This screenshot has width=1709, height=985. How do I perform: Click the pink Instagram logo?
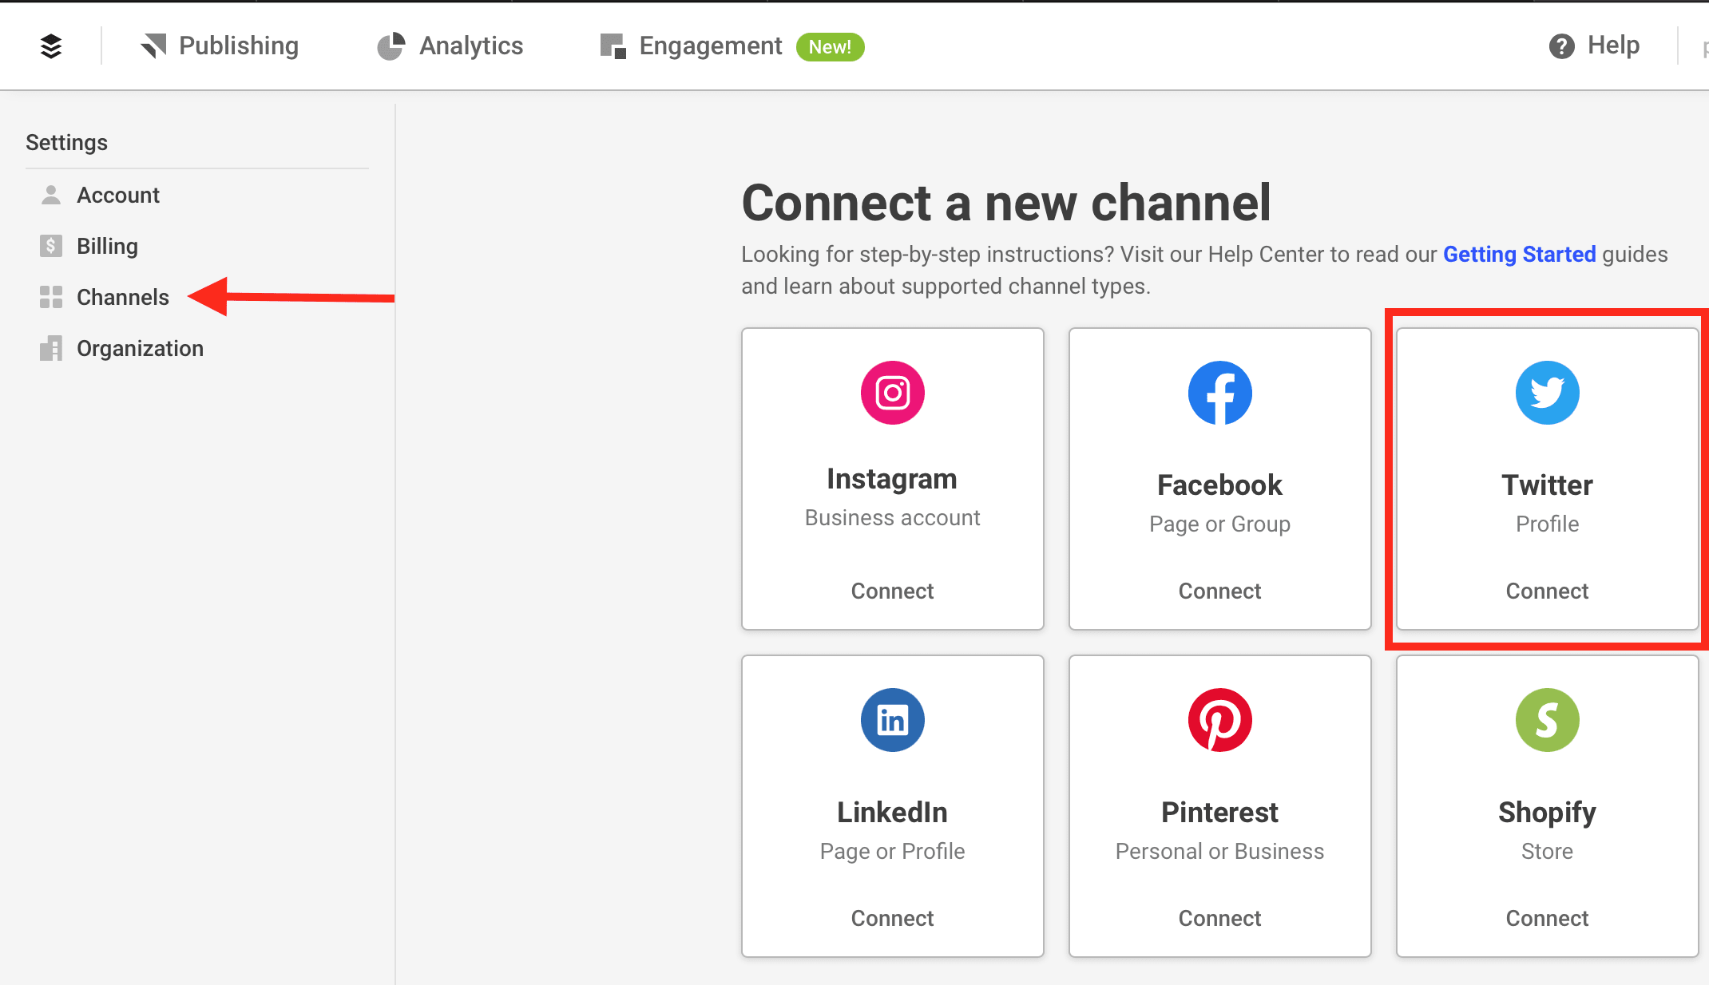click(x=893, y=393)
